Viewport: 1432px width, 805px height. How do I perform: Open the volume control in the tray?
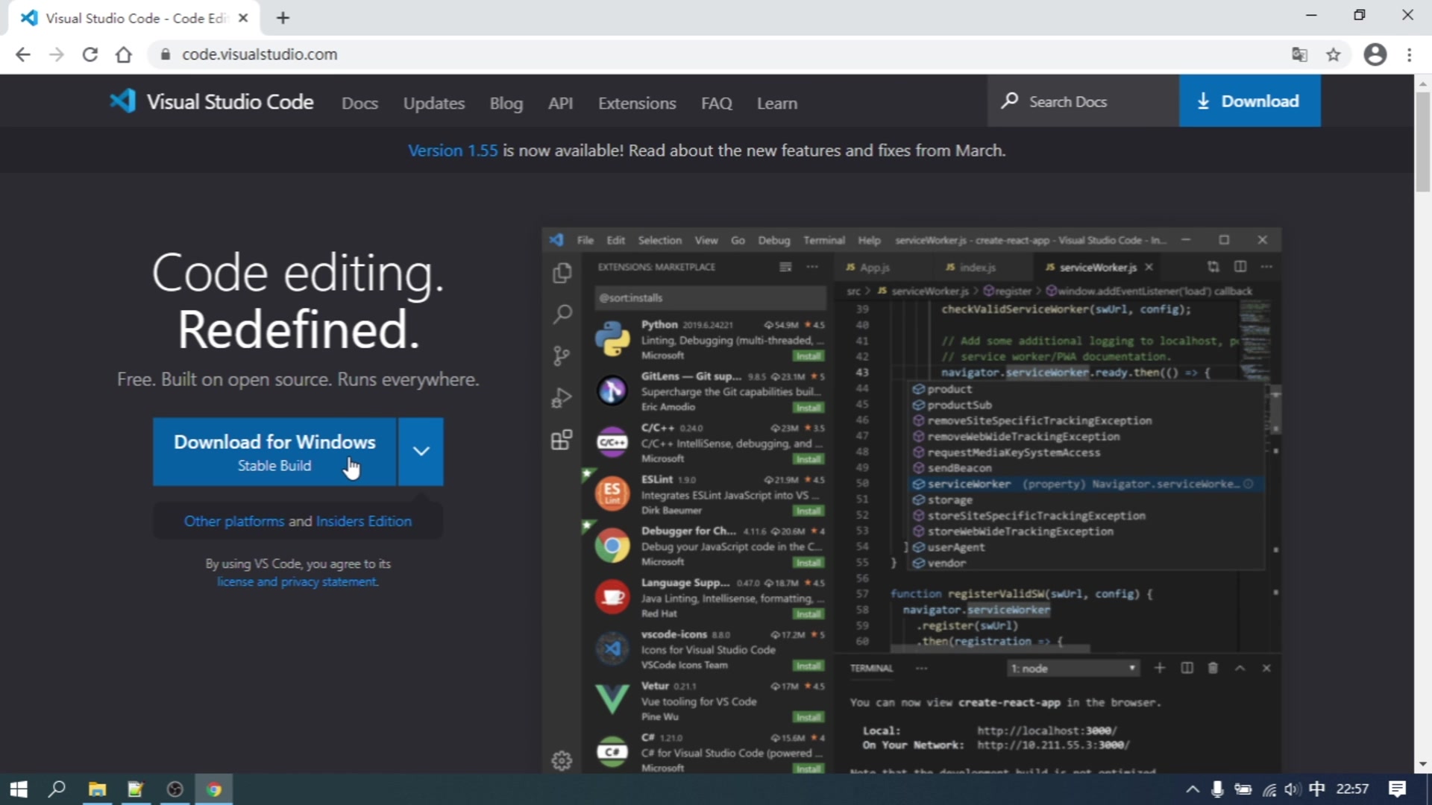(x=1293, y=789)
